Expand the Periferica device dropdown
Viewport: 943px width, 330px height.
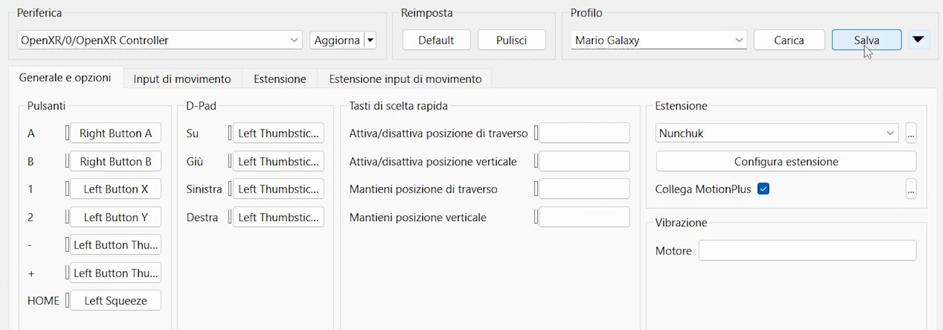coord(159,40)
